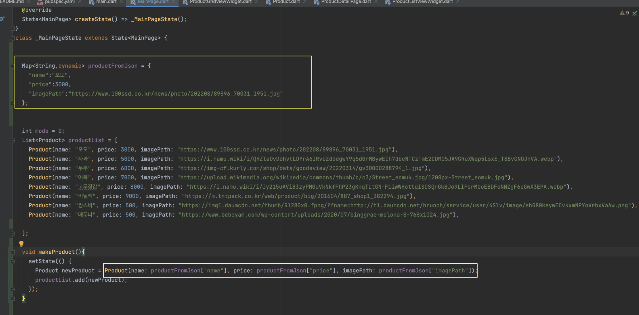Click the productList.add(newProduct) code line
639x315 pixels.
coord(81,280)
